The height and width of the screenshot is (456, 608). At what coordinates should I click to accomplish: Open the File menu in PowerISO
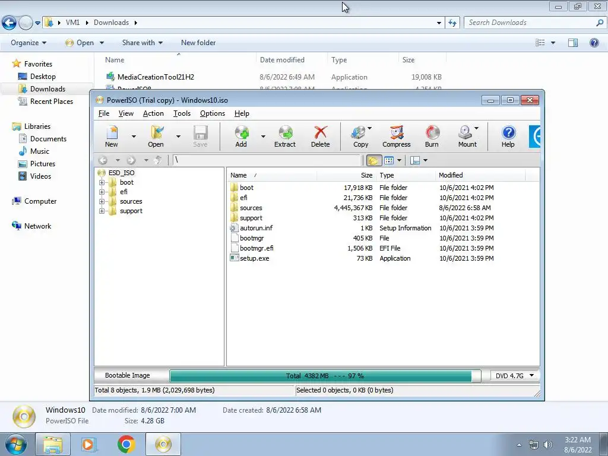104,113
